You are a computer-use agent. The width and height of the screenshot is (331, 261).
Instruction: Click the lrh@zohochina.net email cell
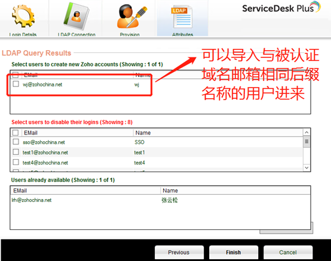pyautogui.click(x=32, y=200)
